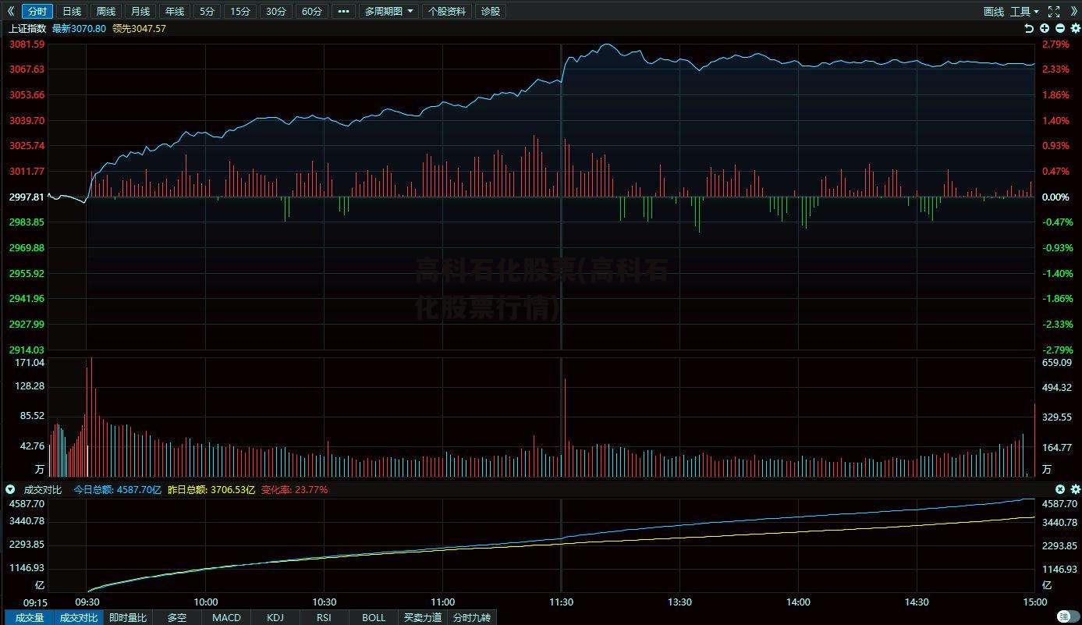Viewport: 1082px width, 625px height.
Task: Click the 11:30 time axis label
Action: point(561,602)
